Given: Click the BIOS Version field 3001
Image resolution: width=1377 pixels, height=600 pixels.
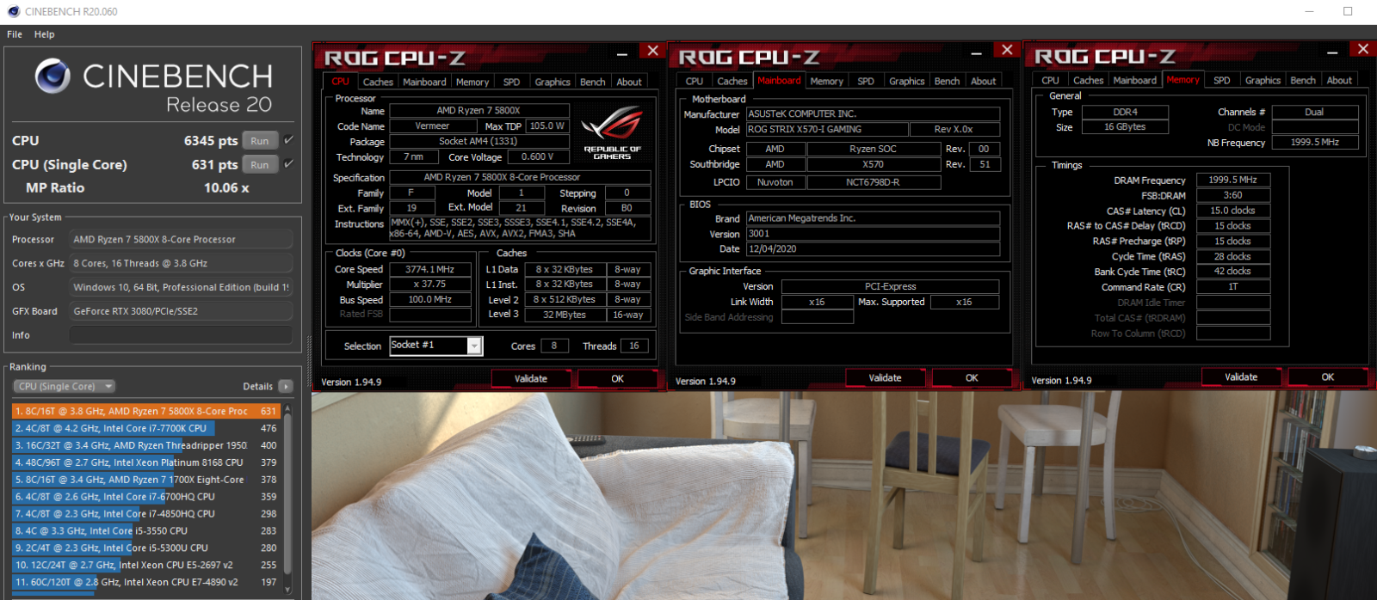Looking at the screenshot, I should pyautogui.click(x=873, y=234).
